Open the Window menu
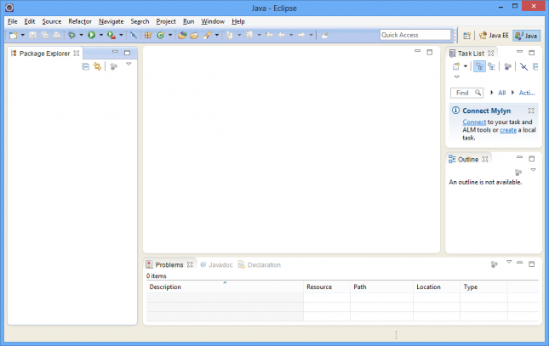 [x=213, y=21]
